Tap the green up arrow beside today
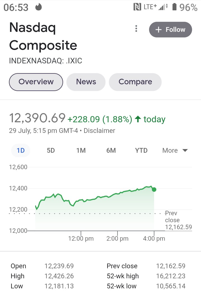 137,119
